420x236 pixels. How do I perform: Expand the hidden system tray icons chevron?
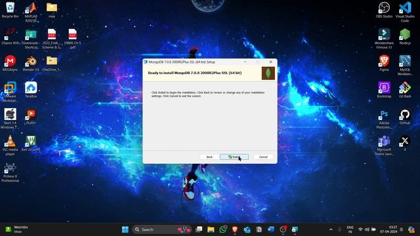click(331, 229)
